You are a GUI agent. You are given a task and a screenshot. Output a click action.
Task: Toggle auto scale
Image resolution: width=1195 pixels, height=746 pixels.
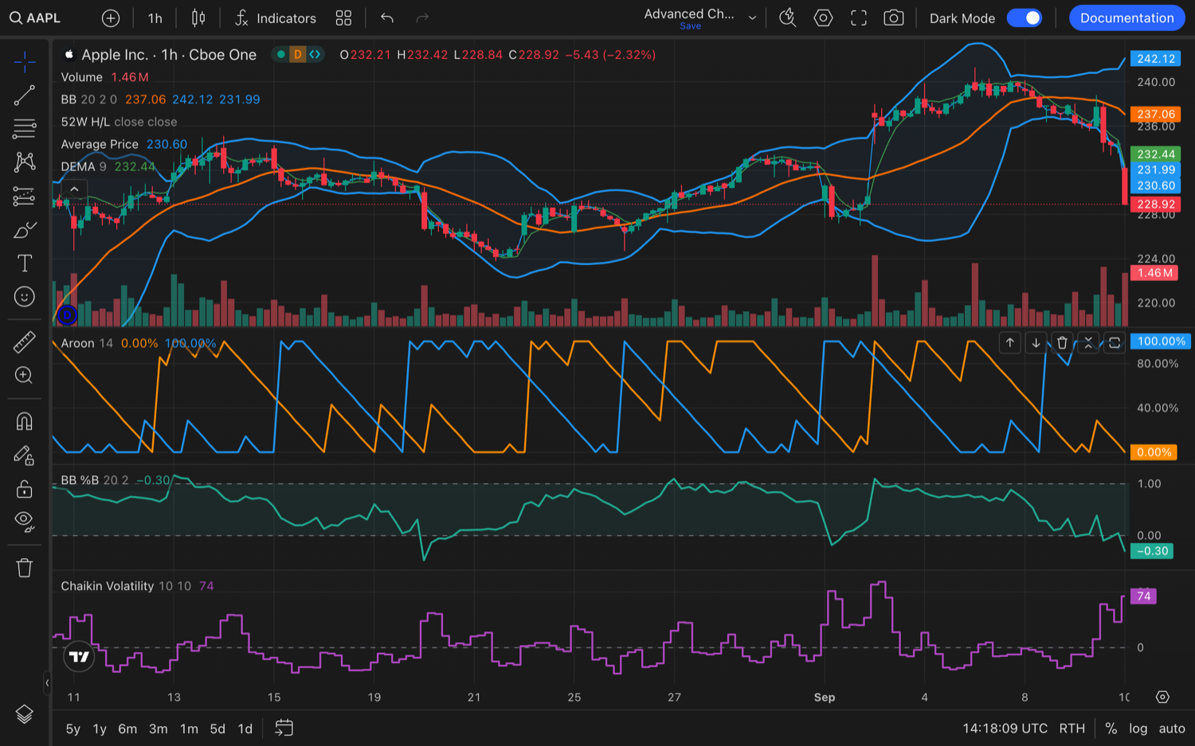[1172, 728]
